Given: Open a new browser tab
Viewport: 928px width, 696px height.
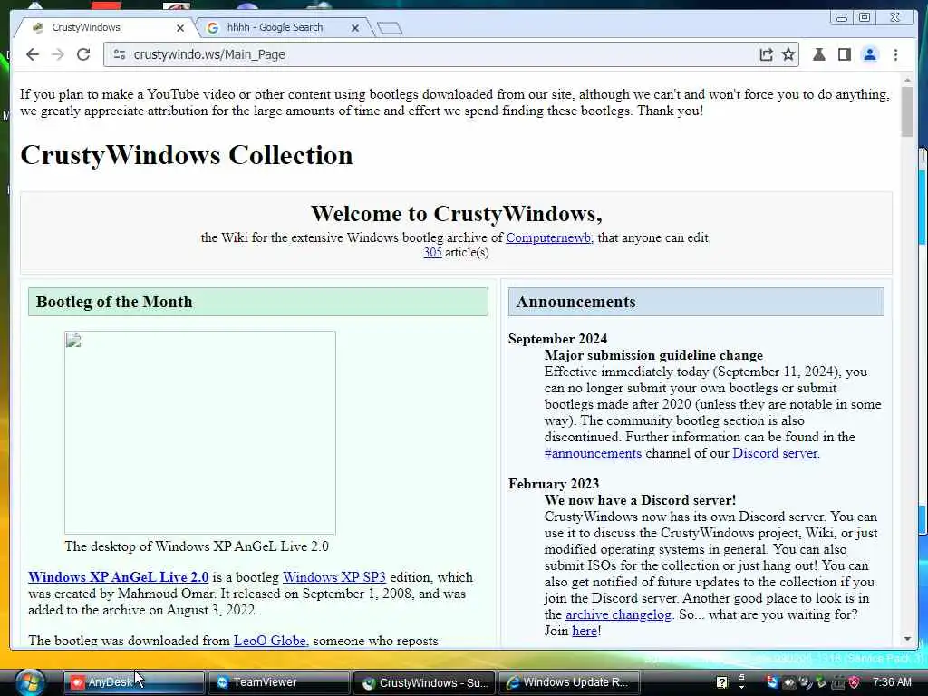Looking at the screenshot, I should coord(390,28).
